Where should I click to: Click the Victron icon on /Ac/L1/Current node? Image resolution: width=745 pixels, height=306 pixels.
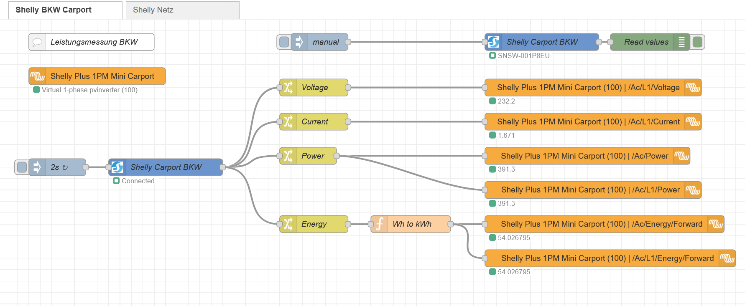(x=693, y=122)
